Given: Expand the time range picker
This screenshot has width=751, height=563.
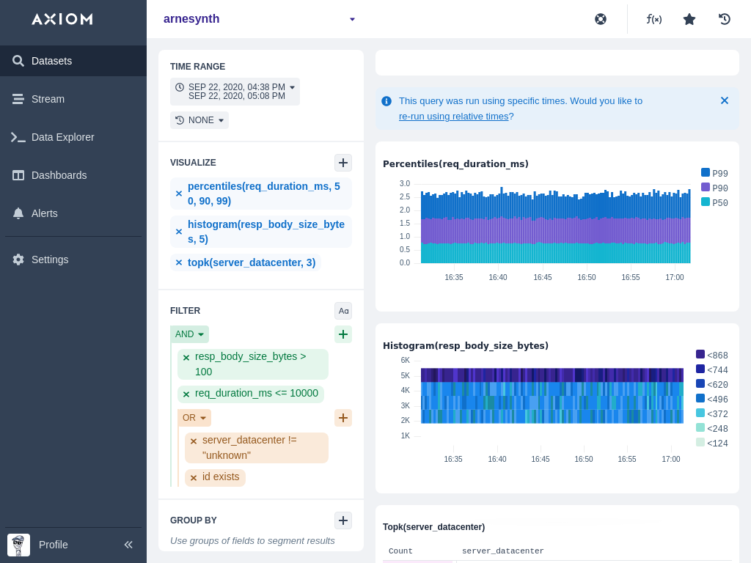Looking at the screenshot, I should [235, 92].
